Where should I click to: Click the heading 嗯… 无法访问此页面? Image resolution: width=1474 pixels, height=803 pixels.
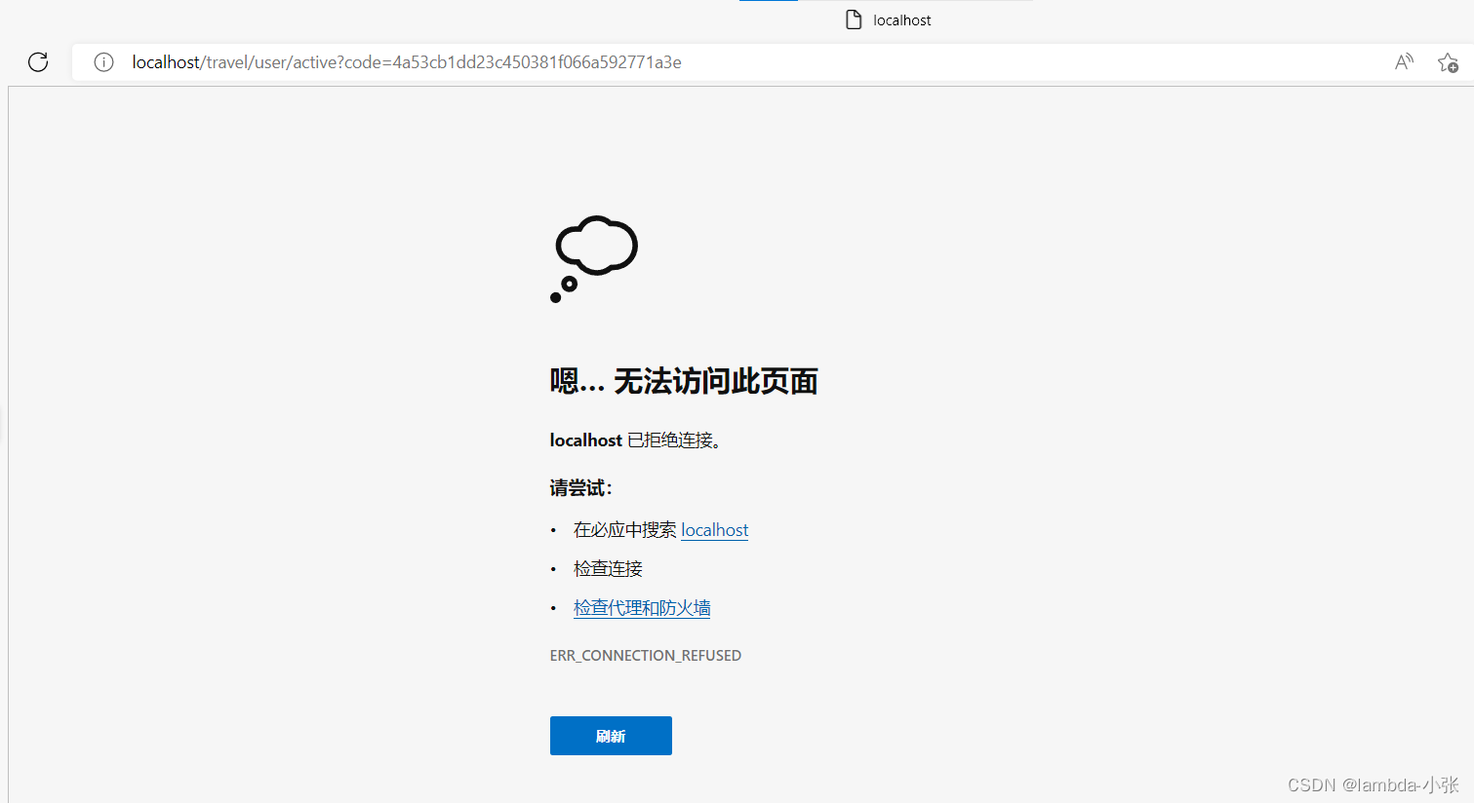click(x=684, y=381)
